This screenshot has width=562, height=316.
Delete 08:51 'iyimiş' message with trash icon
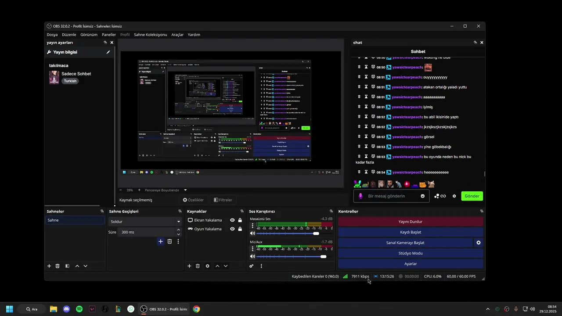[x=359, y=107]
